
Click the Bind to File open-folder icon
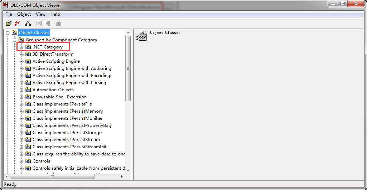click(x=9, y=23)
